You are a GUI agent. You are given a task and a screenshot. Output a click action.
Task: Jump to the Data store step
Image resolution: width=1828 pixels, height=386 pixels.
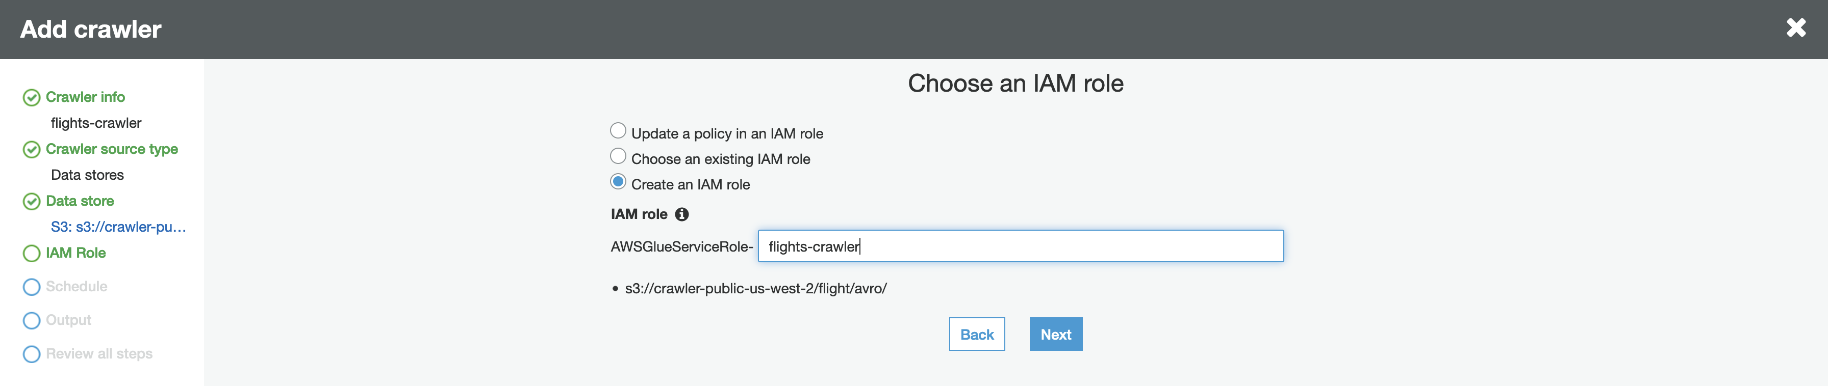click(x=80, y=201)
